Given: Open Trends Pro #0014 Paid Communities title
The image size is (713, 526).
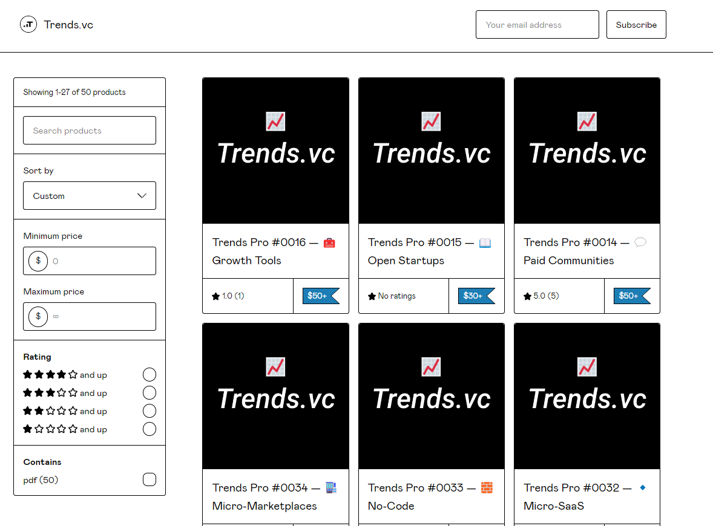Looking at the screenshot, I should coord(585,251).
